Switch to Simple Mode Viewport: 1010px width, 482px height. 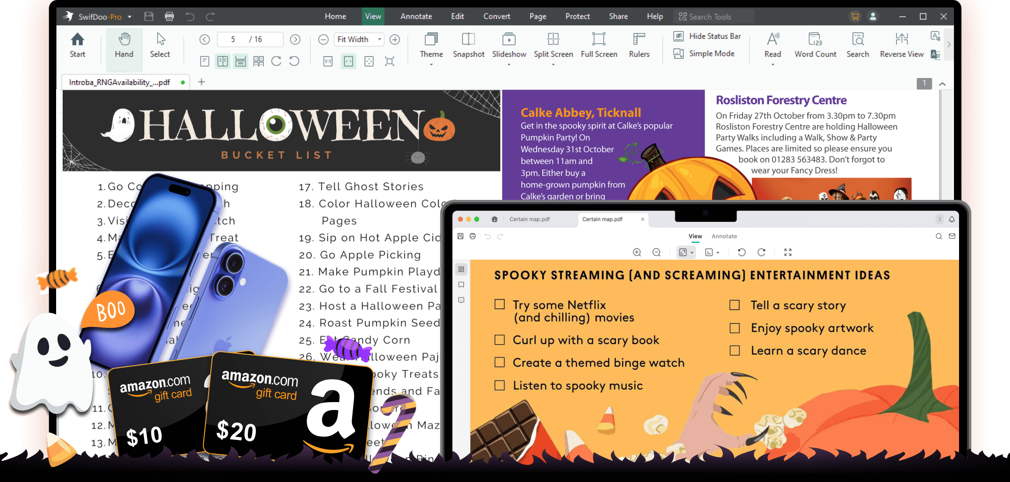pyautogui.click(x=704, y=54)
